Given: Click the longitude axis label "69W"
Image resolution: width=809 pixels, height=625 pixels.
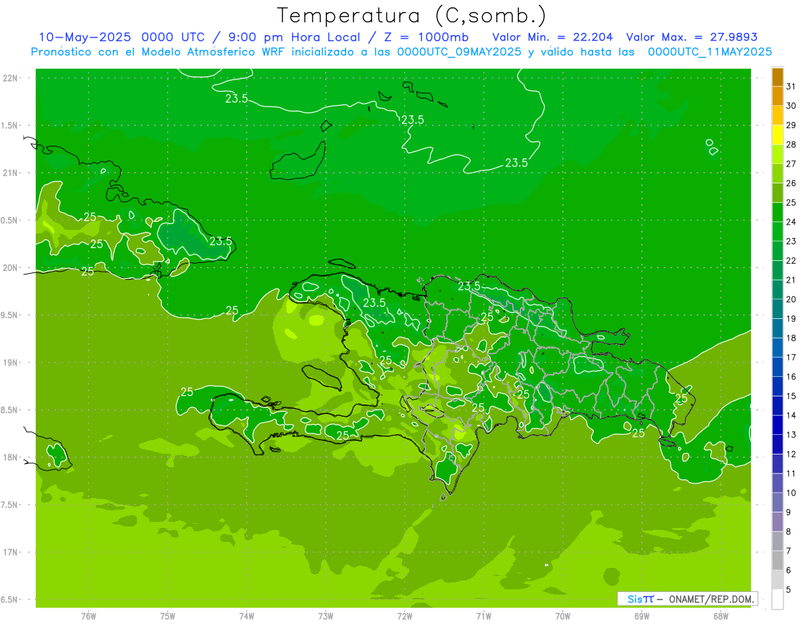Looking at the screenshot, I should 642,616.
